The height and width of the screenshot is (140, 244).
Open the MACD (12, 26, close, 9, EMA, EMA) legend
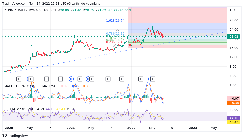tap(30, 86)
